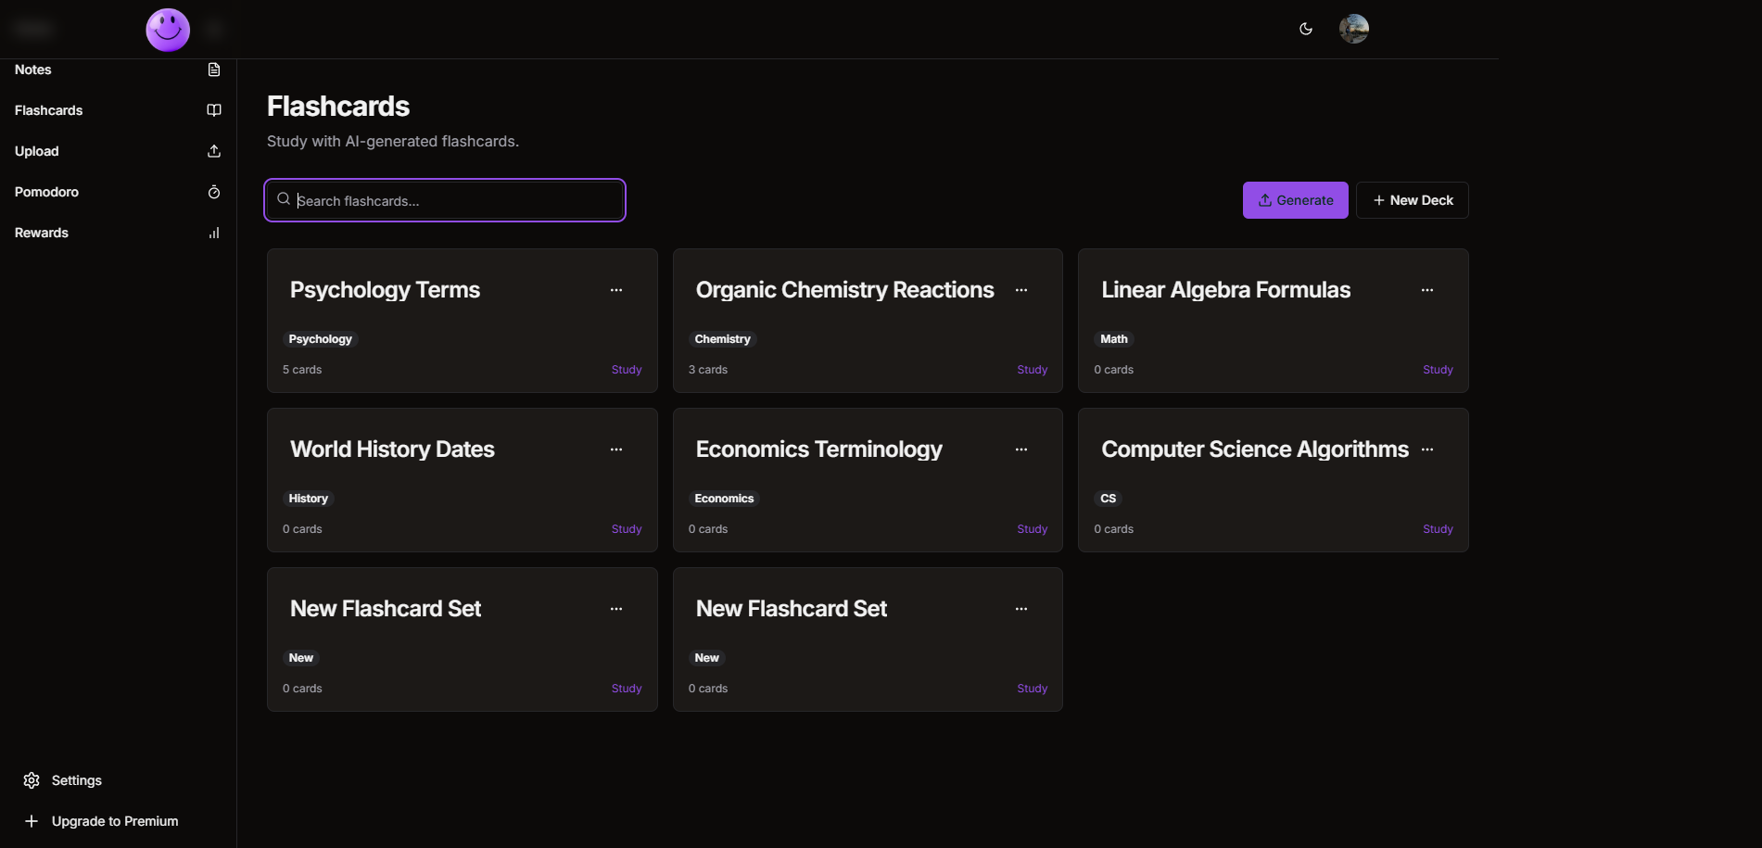Open the user profile avatar
The height and width of the screenshot is (848, 1762).
coord(1353,29)
